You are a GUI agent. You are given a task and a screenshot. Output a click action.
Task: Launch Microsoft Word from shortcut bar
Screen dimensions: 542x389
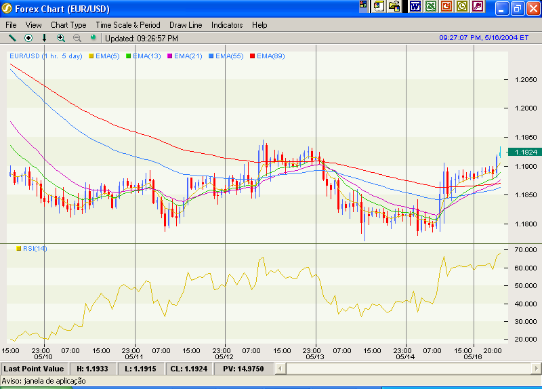415,6
